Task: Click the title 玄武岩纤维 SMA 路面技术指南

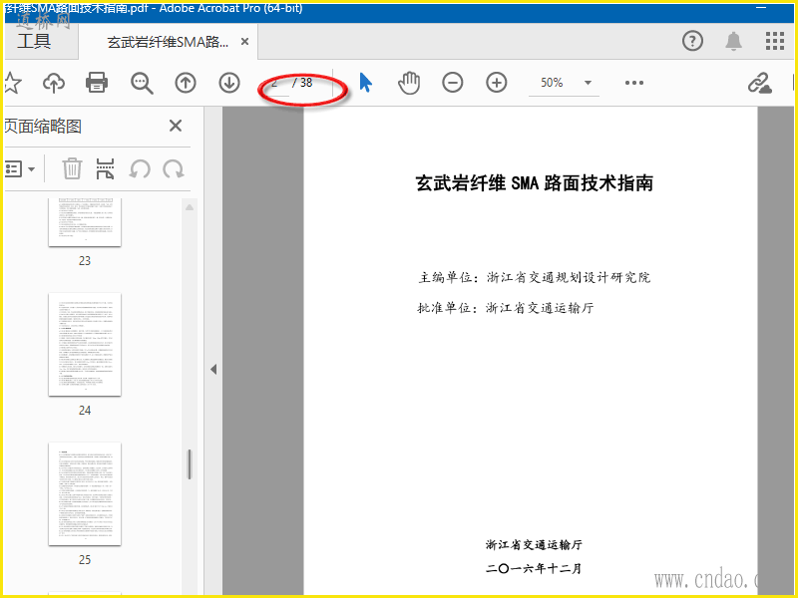Action: [x=535, y=183]
